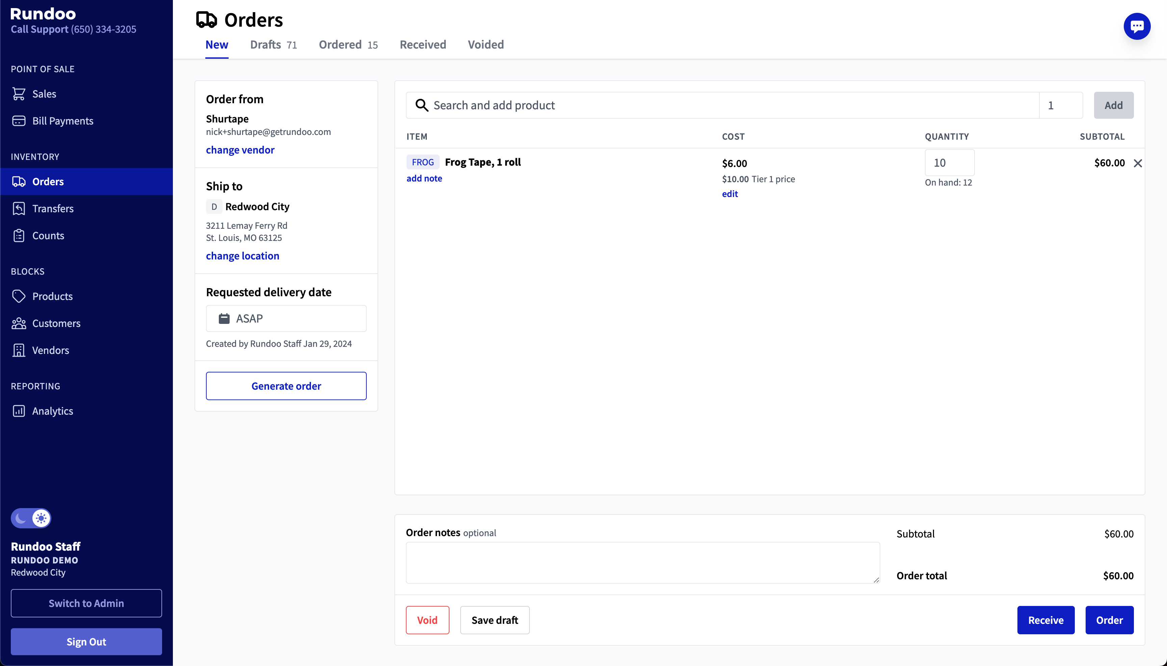The width and height of the screenshot is (1167, 666).
Task: Click add note under Frog Tape
Action: 424,179
